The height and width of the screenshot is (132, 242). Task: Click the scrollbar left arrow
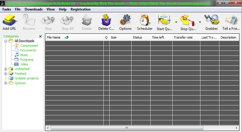(48, 128)
